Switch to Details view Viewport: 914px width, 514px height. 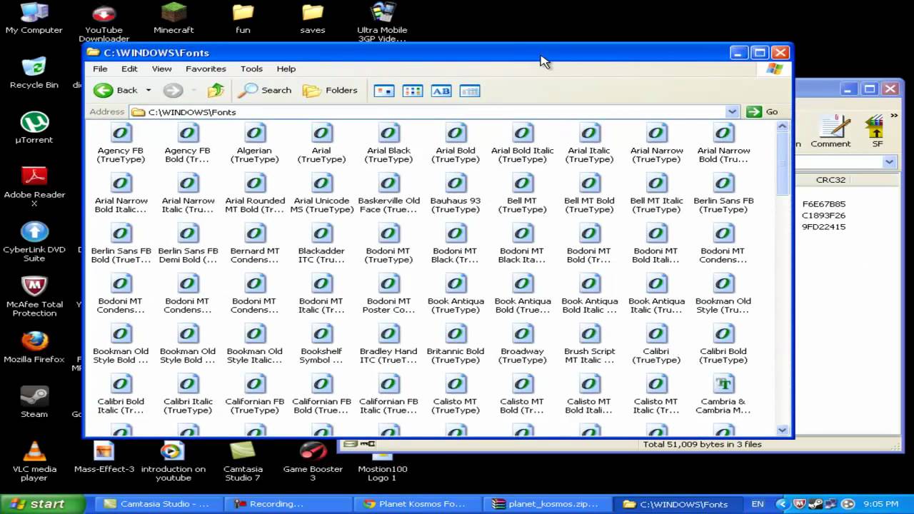tap(470, 91)
